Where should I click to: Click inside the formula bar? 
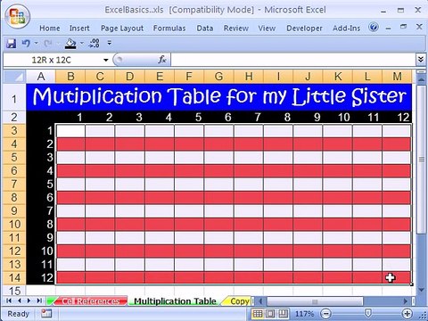[292, 60]
